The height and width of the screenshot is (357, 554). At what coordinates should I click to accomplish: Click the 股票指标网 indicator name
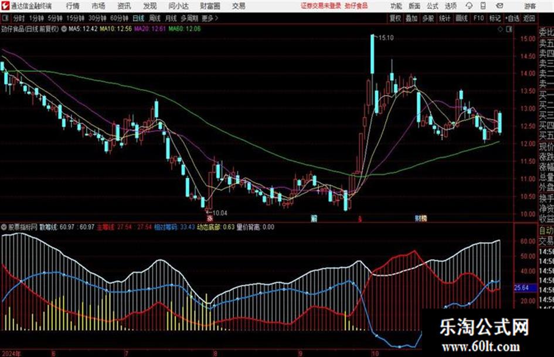coord(23,227)
